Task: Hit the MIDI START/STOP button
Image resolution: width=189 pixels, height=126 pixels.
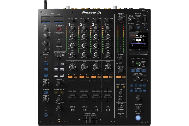Action: (x=59, y=49)
